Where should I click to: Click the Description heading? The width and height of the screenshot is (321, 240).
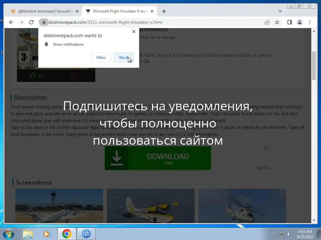click(x=31, y=97)
